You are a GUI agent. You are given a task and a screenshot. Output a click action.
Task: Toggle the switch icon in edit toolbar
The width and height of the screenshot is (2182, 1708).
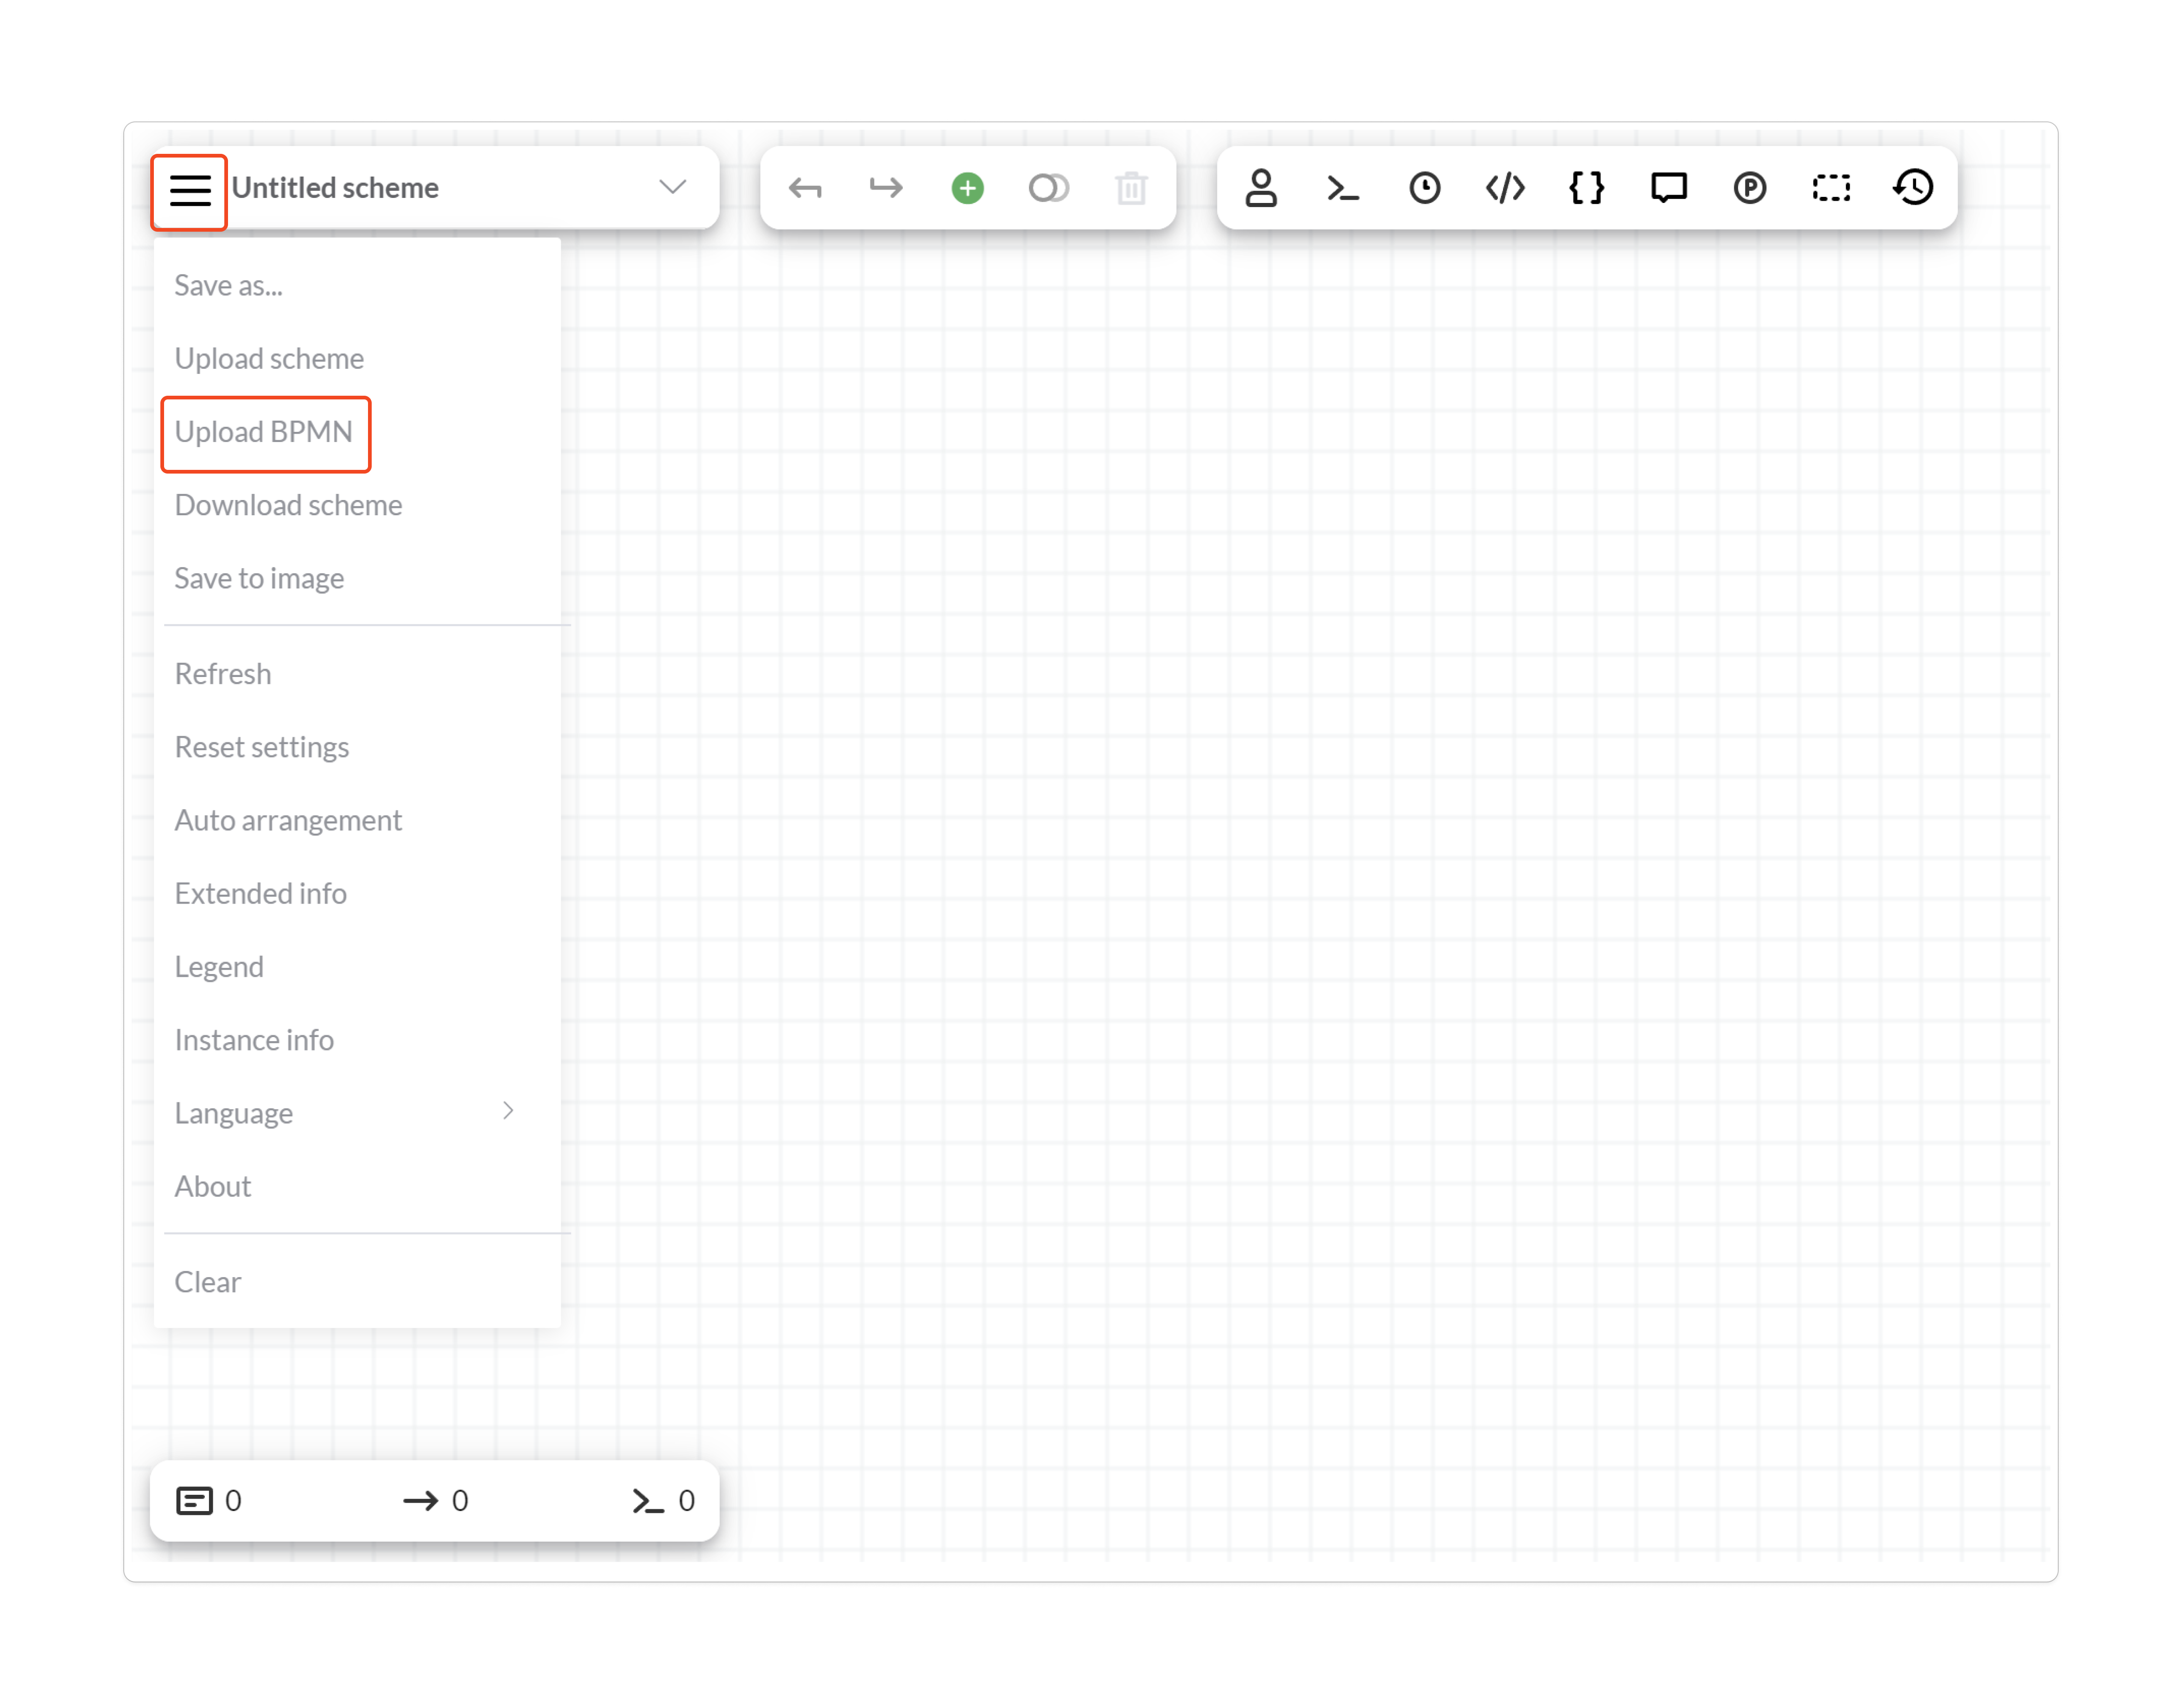coord(1048,188)
